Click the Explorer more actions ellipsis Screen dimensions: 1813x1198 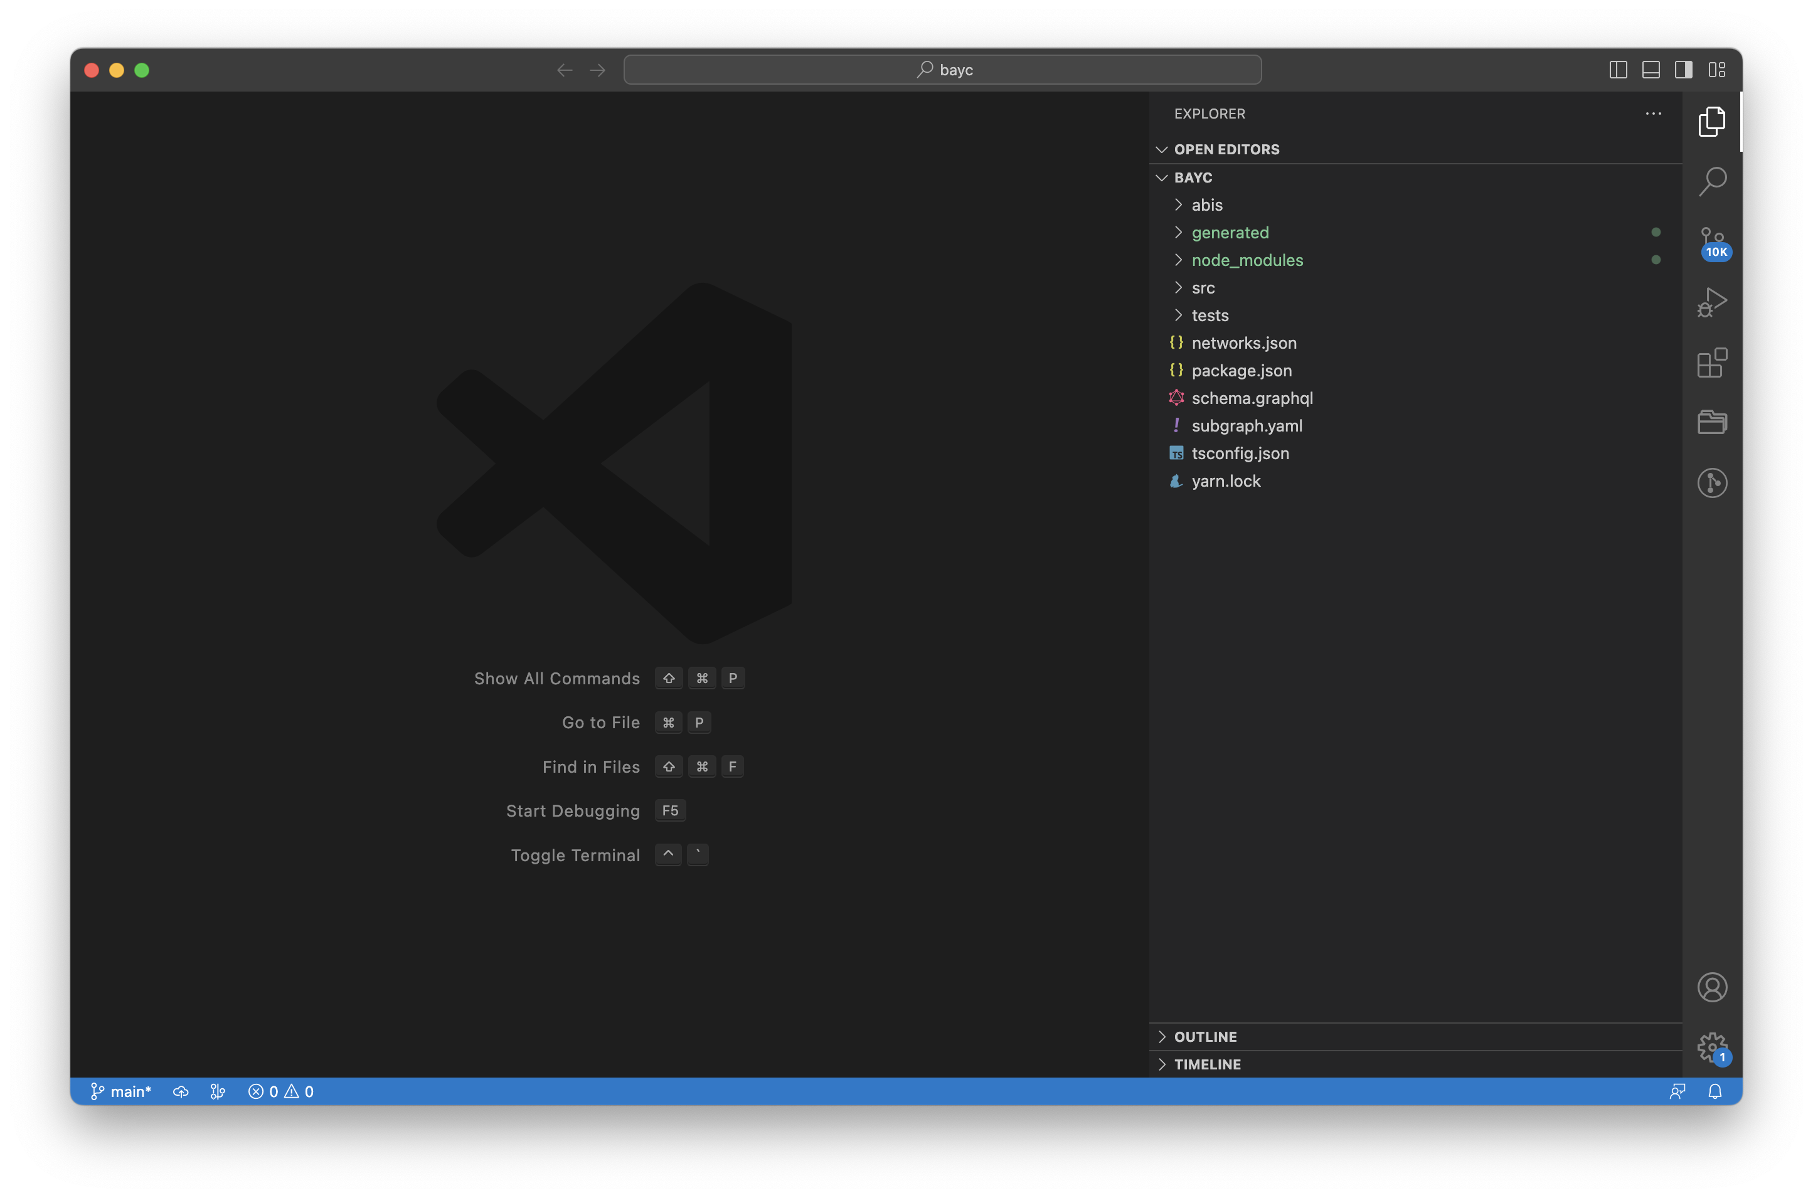[1652, 114]
